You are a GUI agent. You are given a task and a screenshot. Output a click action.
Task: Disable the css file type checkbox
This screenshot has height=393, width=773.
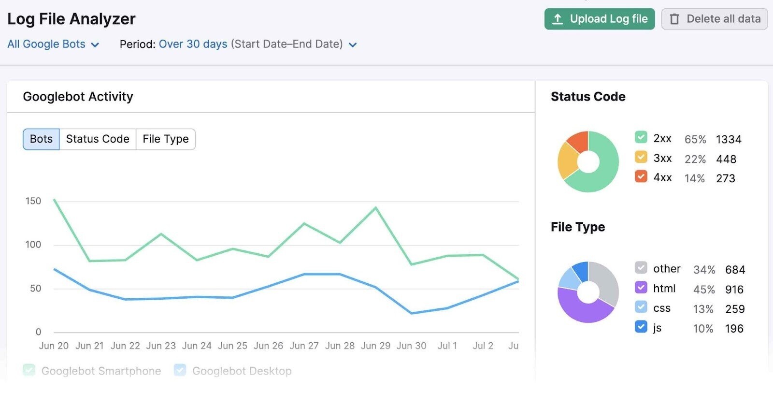[x=641, y=307]
